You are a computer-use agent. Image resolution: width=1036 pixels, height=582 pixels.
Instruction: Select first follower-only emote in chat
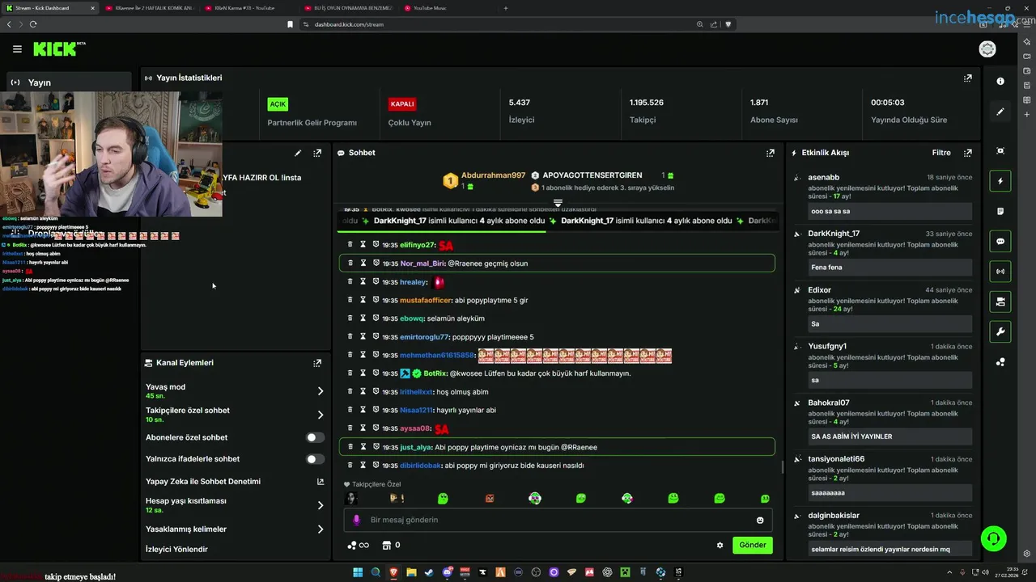click(x=351, y=499)
